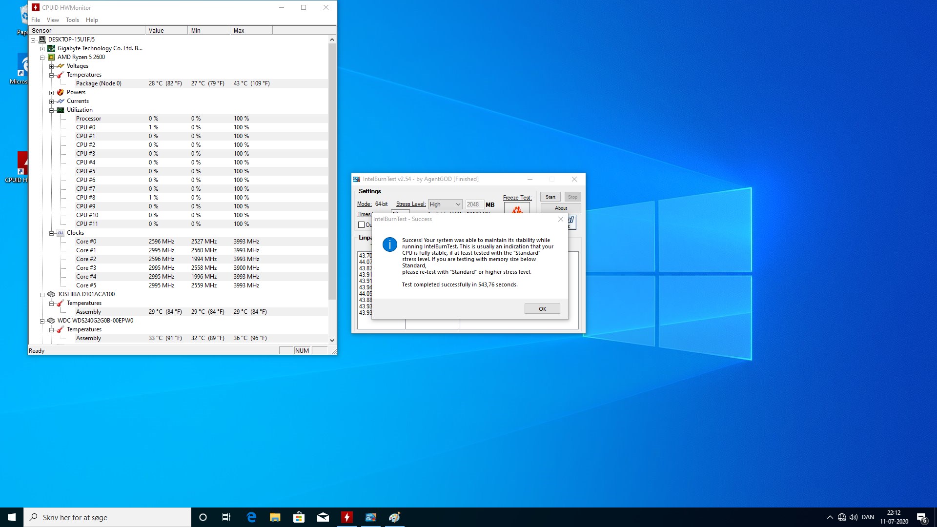Viewport: 937px width, 527px height.
Task: Click the About button in IntelBurnTest
Action: pyautogui.click(x=561, y=208)
